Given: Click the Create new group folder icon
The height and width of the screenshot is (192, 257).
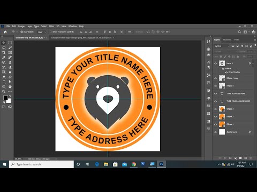Looking at the screenshot, I should [x=240, y=158].
